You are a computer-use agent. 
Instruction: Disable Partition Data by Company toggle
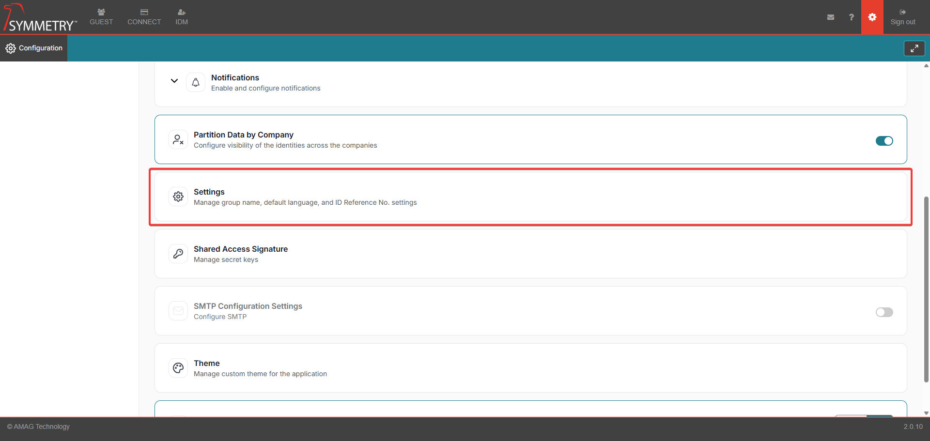[884, 141]
